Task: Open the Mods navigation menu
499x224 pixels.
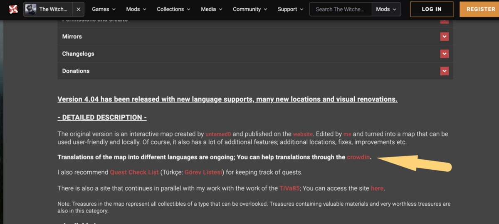Action: [x=136, y=9]
